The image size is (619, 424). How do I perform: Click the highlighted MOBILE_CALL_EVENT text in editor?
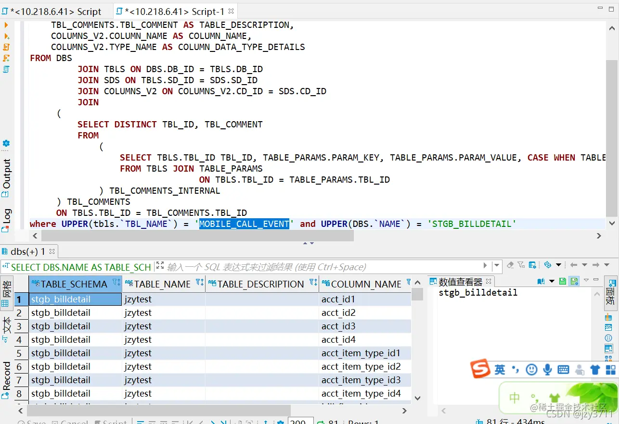244,224
